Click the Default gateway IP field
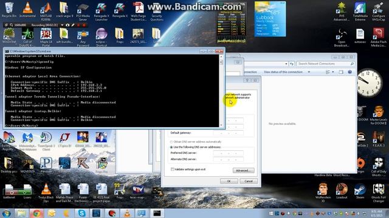This screenshot has height=218, width=389. [229, 133]
